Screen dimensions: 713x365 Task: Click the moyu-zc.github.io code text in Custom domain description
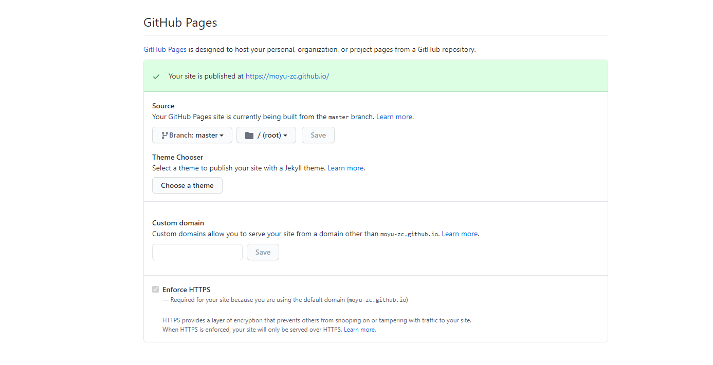[x=410, y=234]
